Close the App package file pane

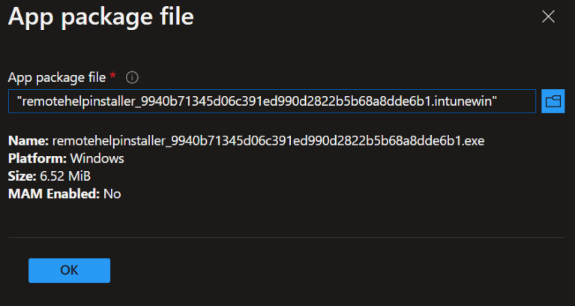(549, 16)
